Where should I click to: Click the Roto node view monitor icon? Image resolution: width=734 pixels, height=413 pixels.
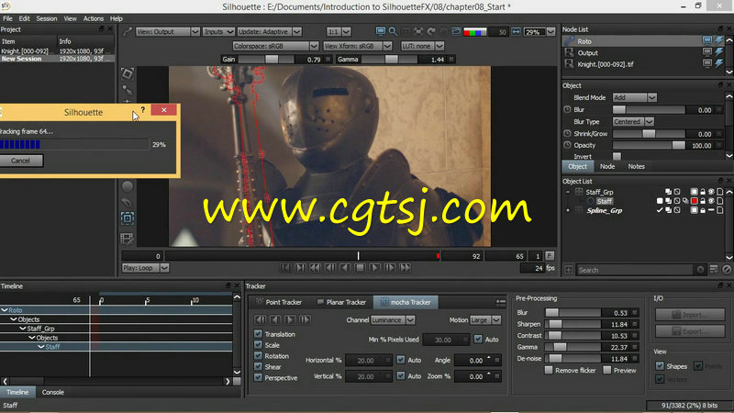coord(706,40)
